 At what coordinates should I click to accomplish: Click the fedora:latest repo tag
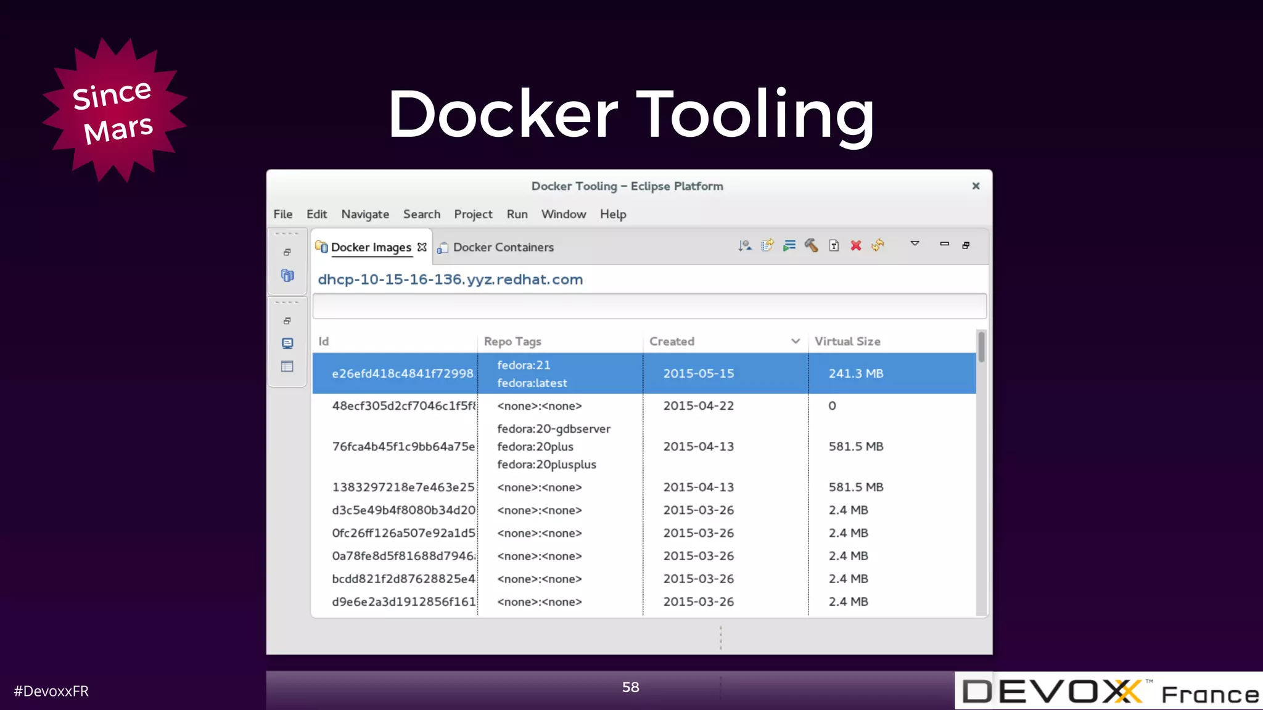tap(532, 383)
